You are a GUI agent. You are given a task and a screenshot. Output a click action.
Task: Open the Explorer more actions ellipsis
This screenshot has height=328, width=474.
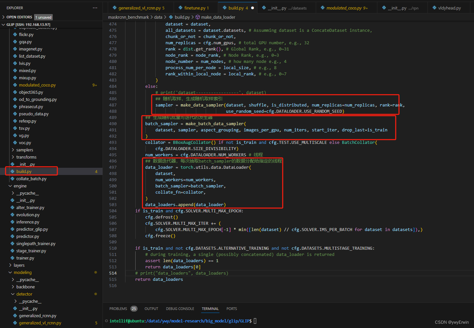95,8
